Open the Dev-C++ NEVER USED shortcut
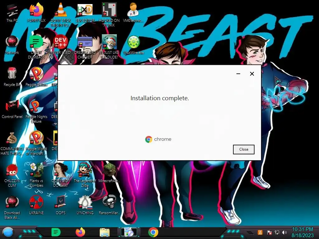319x239 pixels. pos(61,45)
